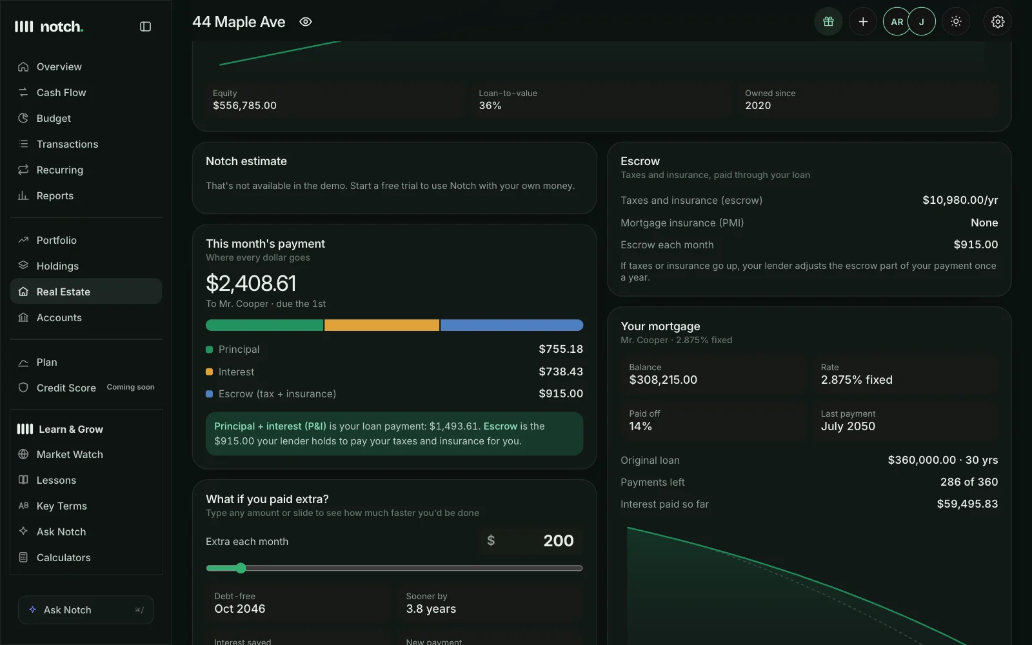Open Budget page
1032x645 pixels.
(x=86, y=118)
